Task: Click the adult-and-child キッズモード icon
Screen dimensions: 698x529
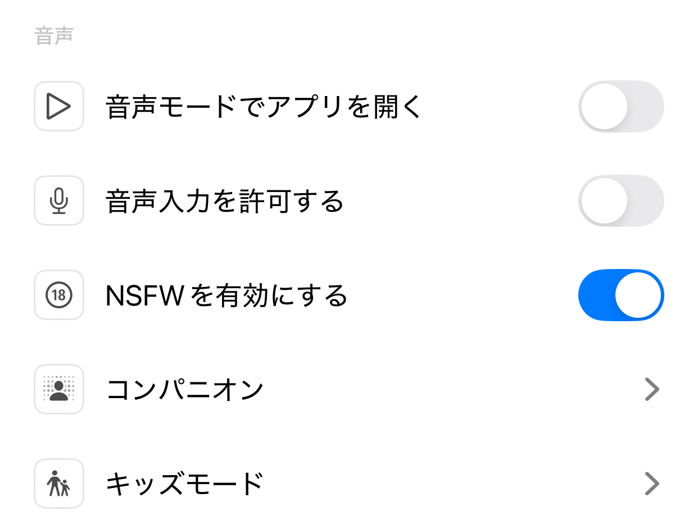Action: [x=59, y=484]
